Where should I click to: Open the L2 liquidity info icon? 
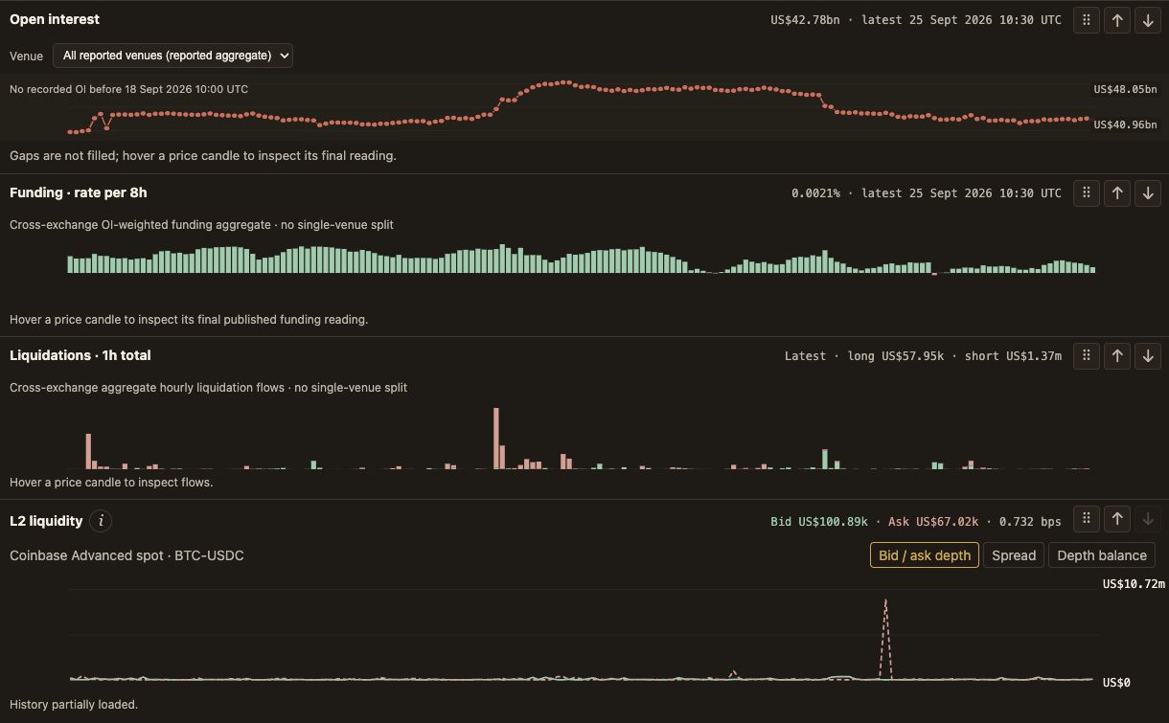(101, 521)
